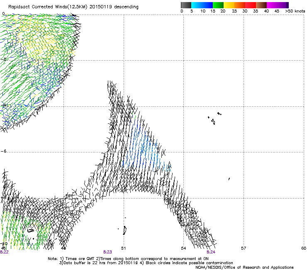Select the green 15–20 knots legend segment
307x270 pixels.
[218, 5]
